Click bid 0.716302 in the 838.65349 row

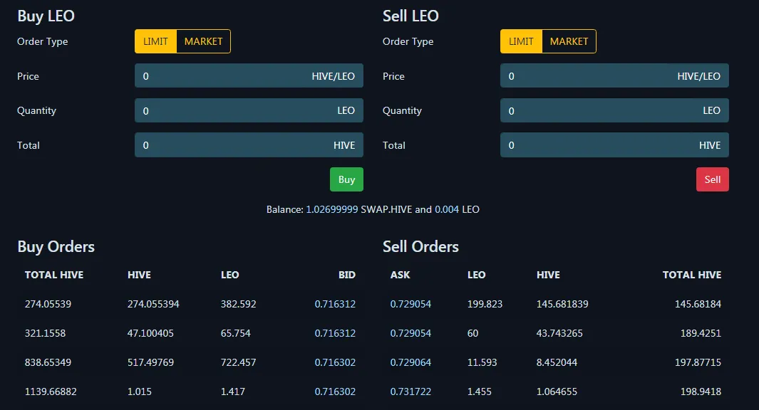(335, 362)
